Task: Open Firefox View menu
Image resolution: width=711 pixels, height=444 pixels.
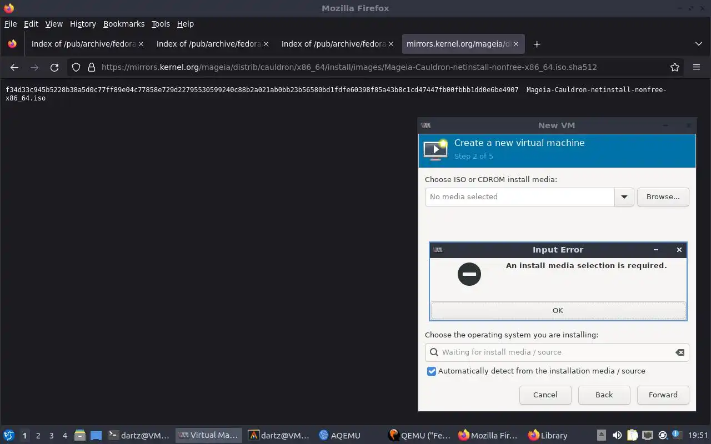Action: pyautogui.click(x=54, y=24)
